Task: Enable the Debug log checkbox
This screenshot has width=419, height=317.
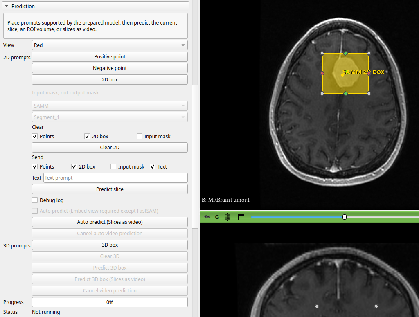Action: pyautogui.click(x=35, y=200)
